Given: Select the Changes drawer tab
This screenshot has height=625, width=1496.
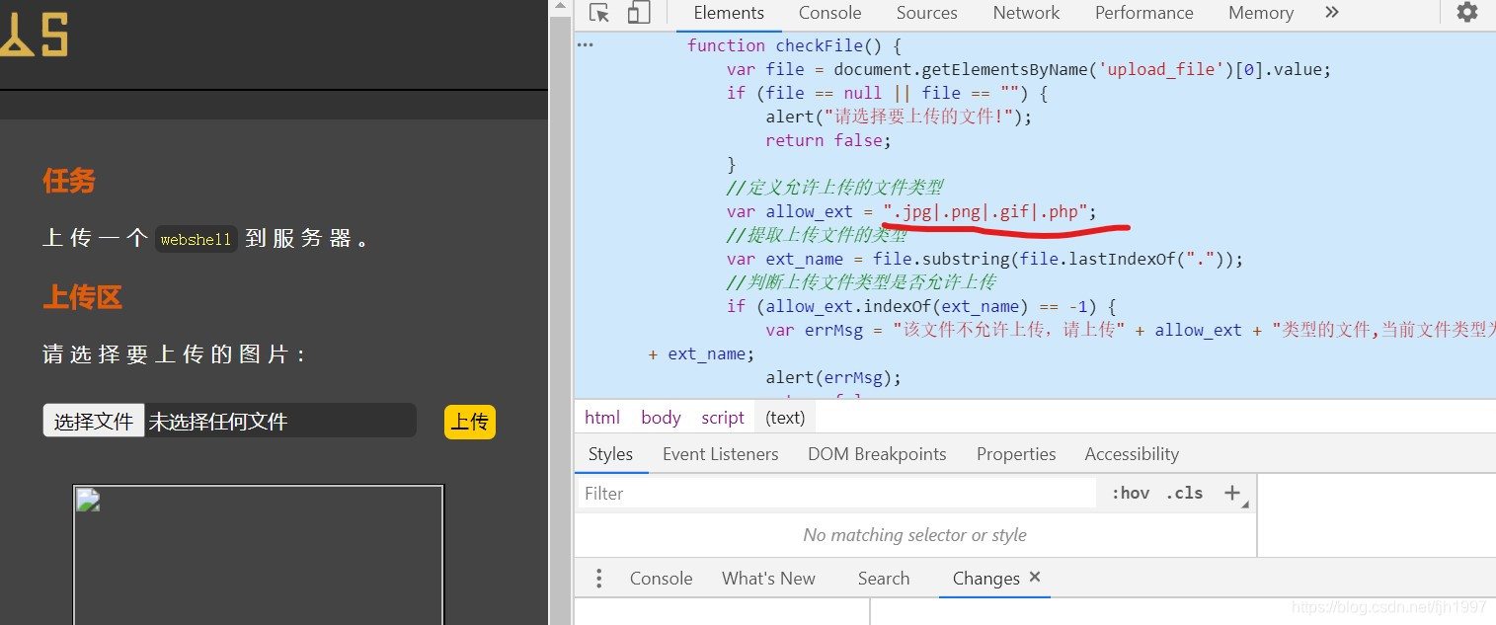Looking at the screenshot, I should click(x=985, y=579).
